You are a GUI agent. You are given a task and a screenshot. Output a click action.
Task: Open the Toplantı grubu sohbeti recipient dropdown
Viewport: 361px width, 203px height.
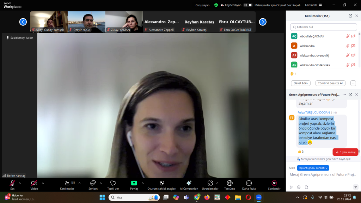pyautogui.click(x=313, y=168)
